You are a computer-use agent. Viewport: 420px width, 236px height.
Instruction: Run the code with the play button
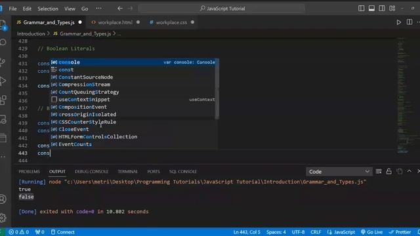point(398,22)
